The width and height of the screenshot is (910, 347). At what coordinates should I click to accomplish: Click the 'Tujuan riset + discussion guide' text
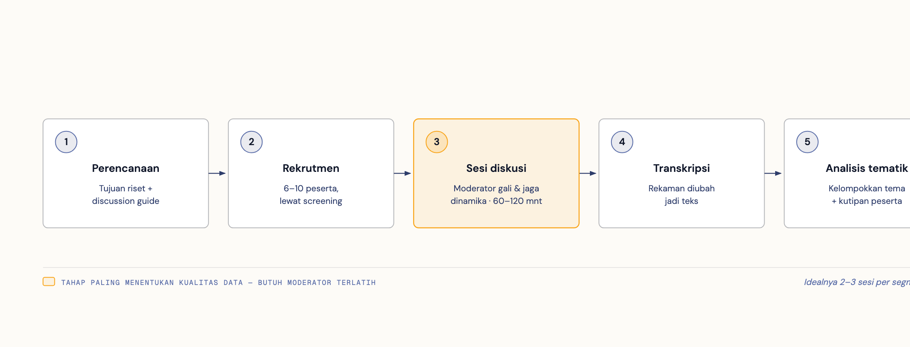click(126, 195)
